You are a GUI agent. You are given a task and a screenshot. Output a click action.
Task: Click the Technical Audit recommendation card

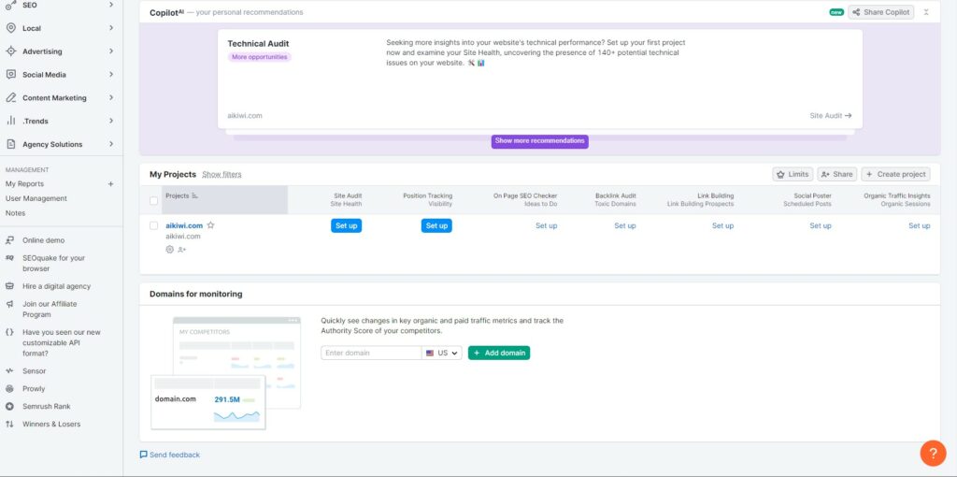[x=540, y=79]
